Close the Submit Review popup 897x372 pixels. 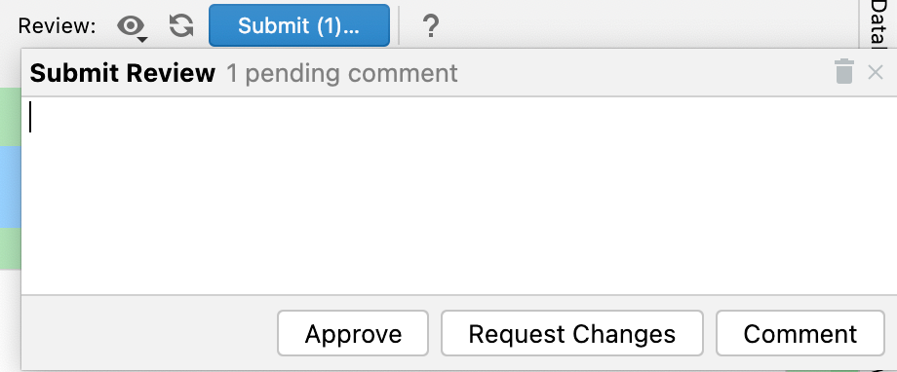click(x=876, y=72)
